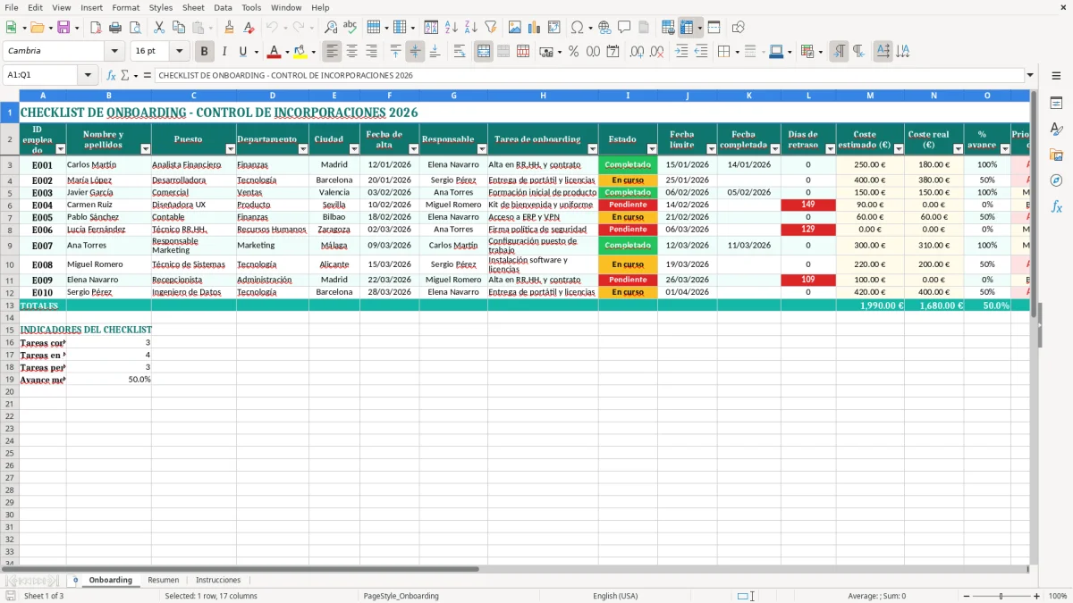The image size is (1073, 603).
Task: Insert special character omega icon
Action: point(577,28)
